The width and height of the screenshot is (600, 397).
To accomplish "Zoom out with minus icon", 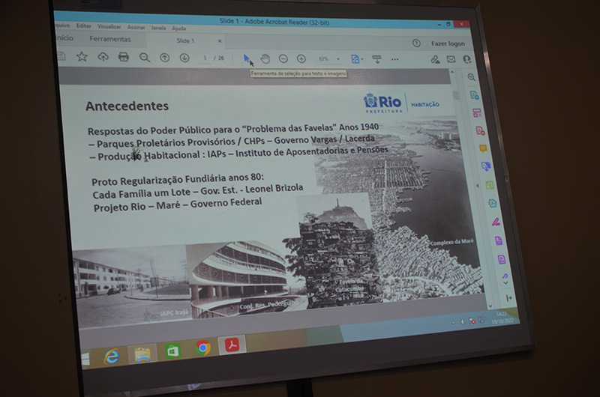I will [283, 59].
